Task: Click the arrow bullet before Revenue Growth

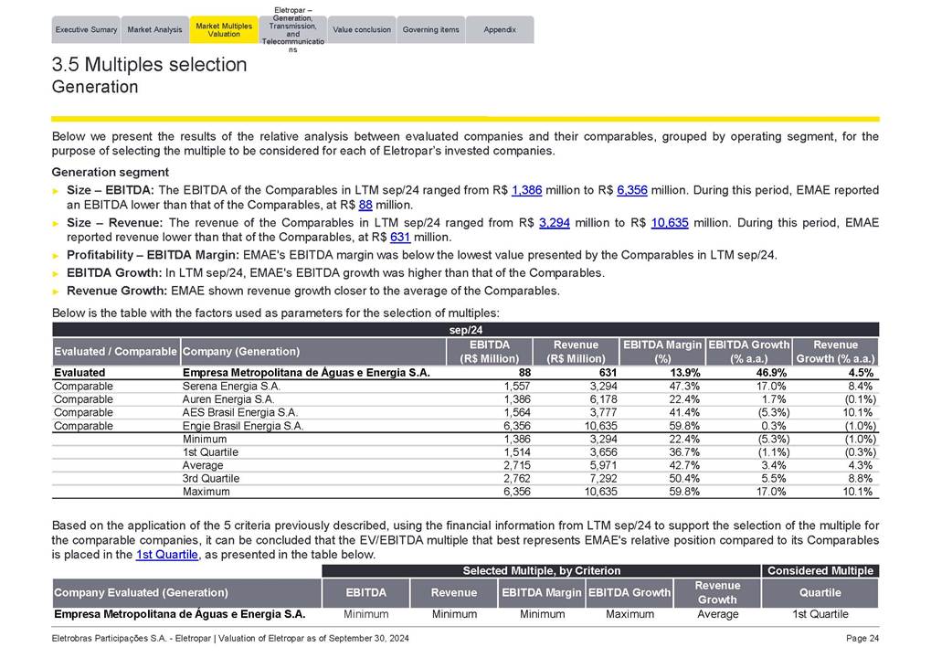Action: tap(57, 292)
